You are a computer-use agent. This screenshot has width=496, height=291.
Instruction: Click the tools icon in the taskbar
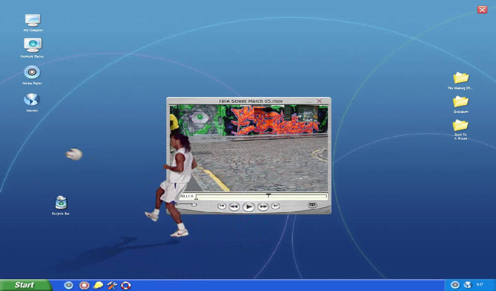112,285
